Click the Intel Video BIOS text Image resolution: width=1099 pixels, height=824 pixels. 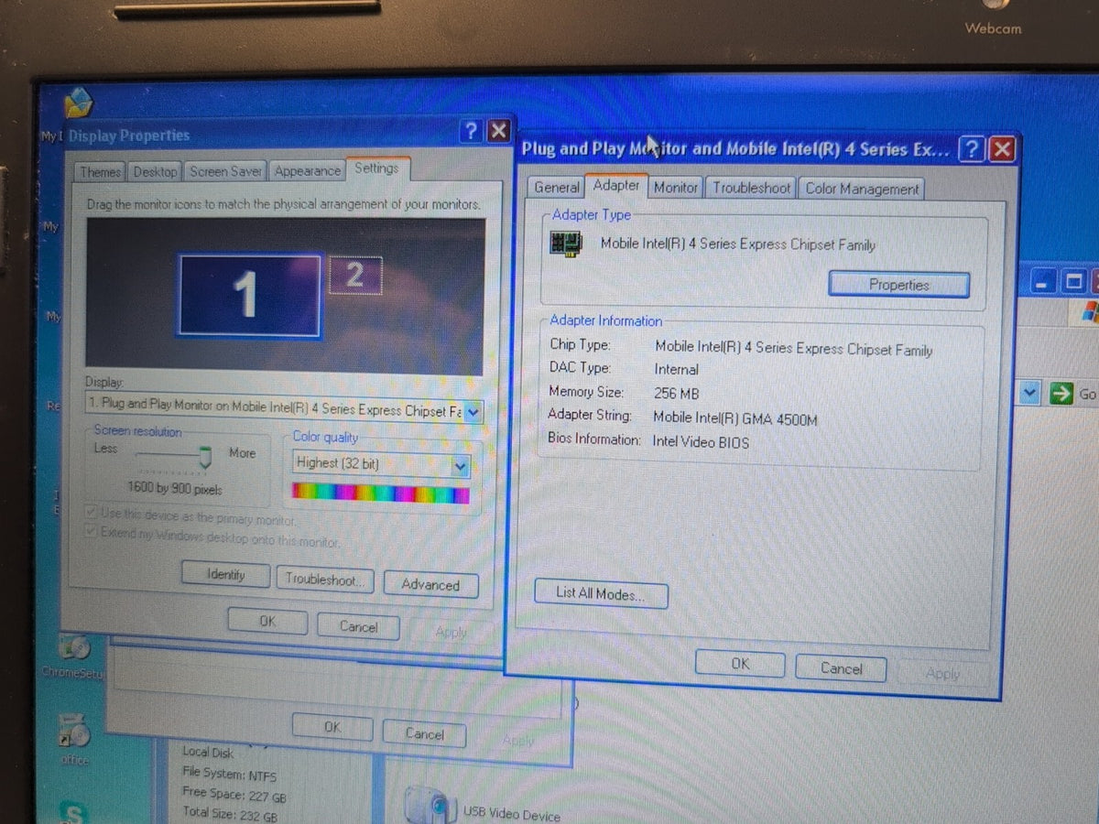point(701,442)
